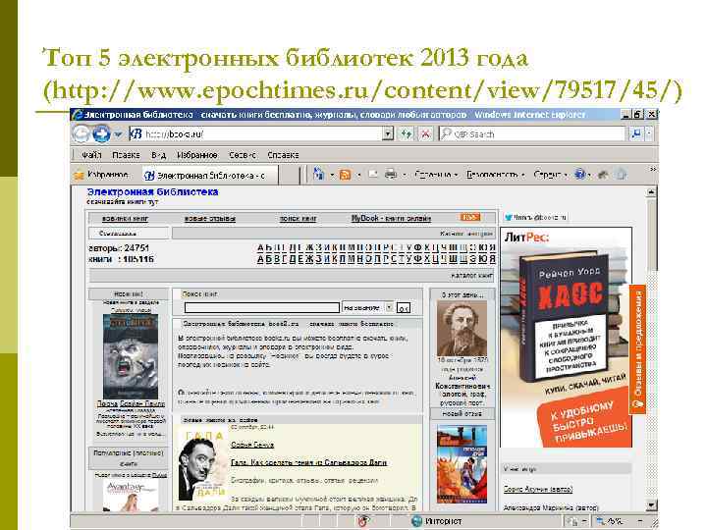Click the page scrollbar down arrow
This screenshot has width=707, height=530.
pyautogui.click(x=651, y=505)
